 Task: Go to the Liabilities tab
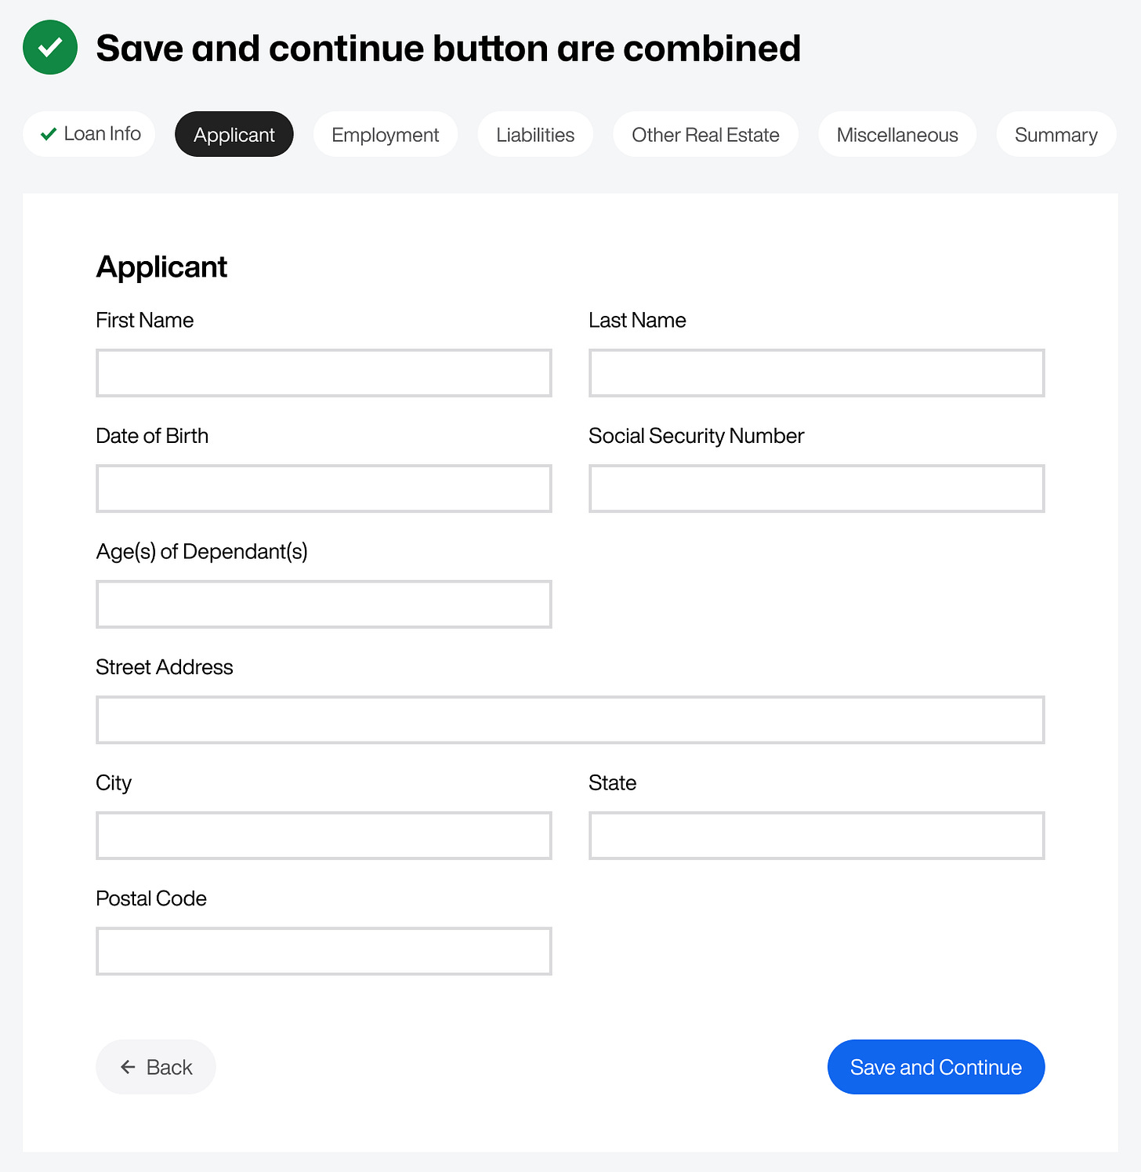pos(535,135)
